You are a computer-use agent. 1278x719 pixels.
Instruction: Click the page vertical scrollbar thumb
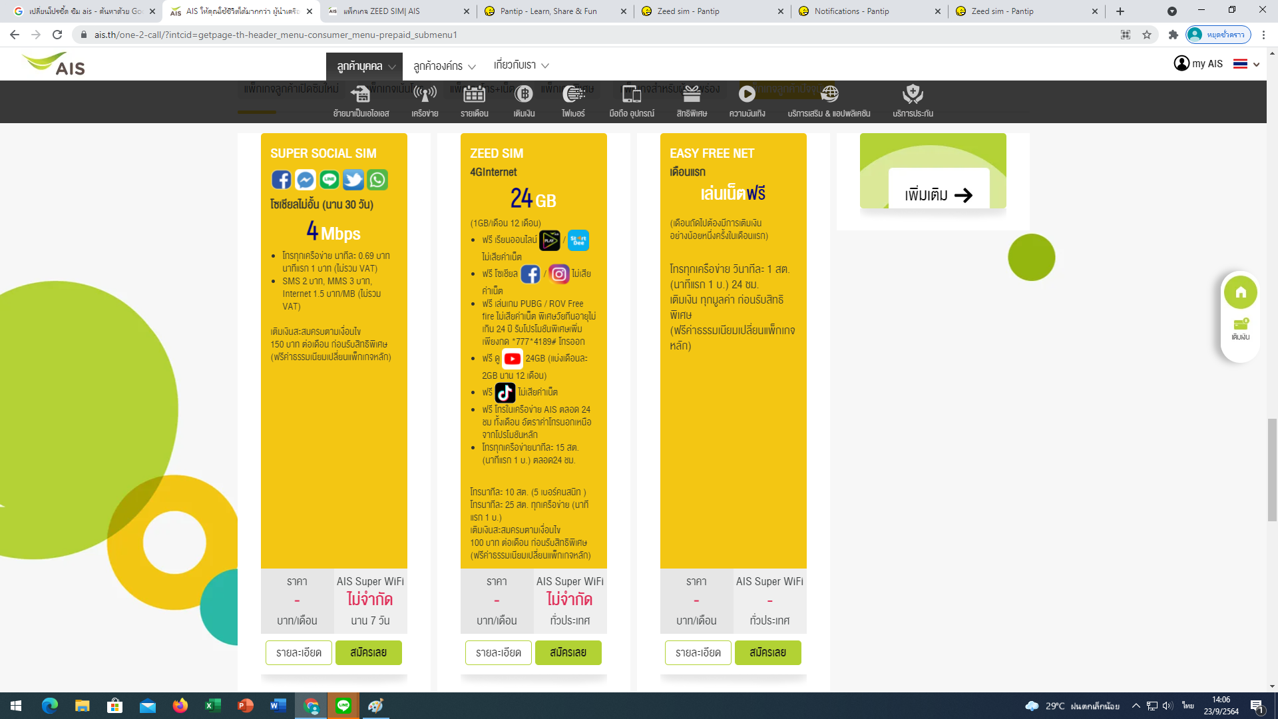pyautogui.click(x=1272, y=470)
